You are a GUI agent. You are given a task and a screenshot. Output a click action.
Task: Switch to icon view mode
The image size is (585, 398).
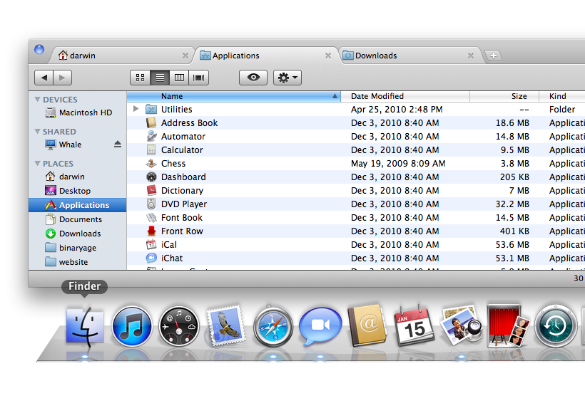coord(141,78)
